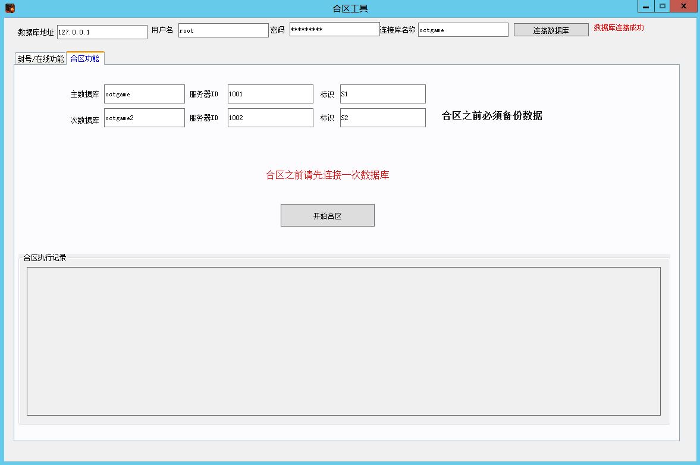
Task: Switch to the 封号/在线功能 tab
Action: tap(40, 59)
